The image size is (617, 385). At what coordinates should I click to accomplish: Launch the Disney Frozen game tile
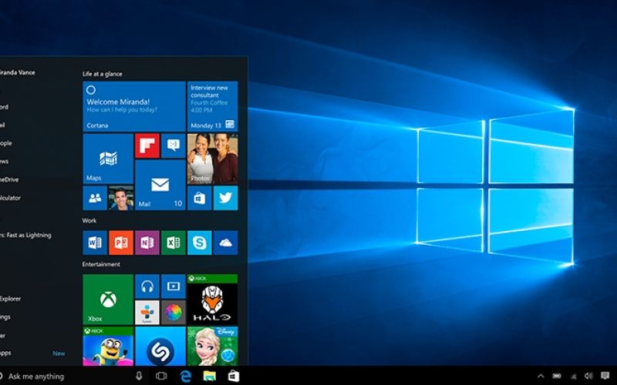pos(213,346)
